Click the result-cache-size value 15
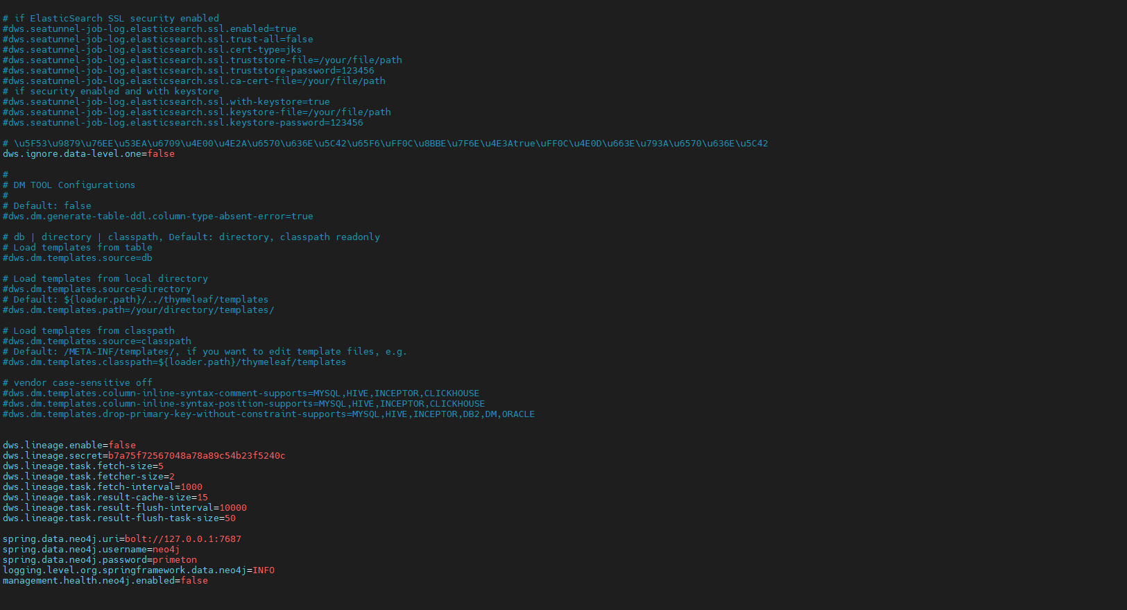The width and height of the screenshot is (1127, 610). [203, 498]
